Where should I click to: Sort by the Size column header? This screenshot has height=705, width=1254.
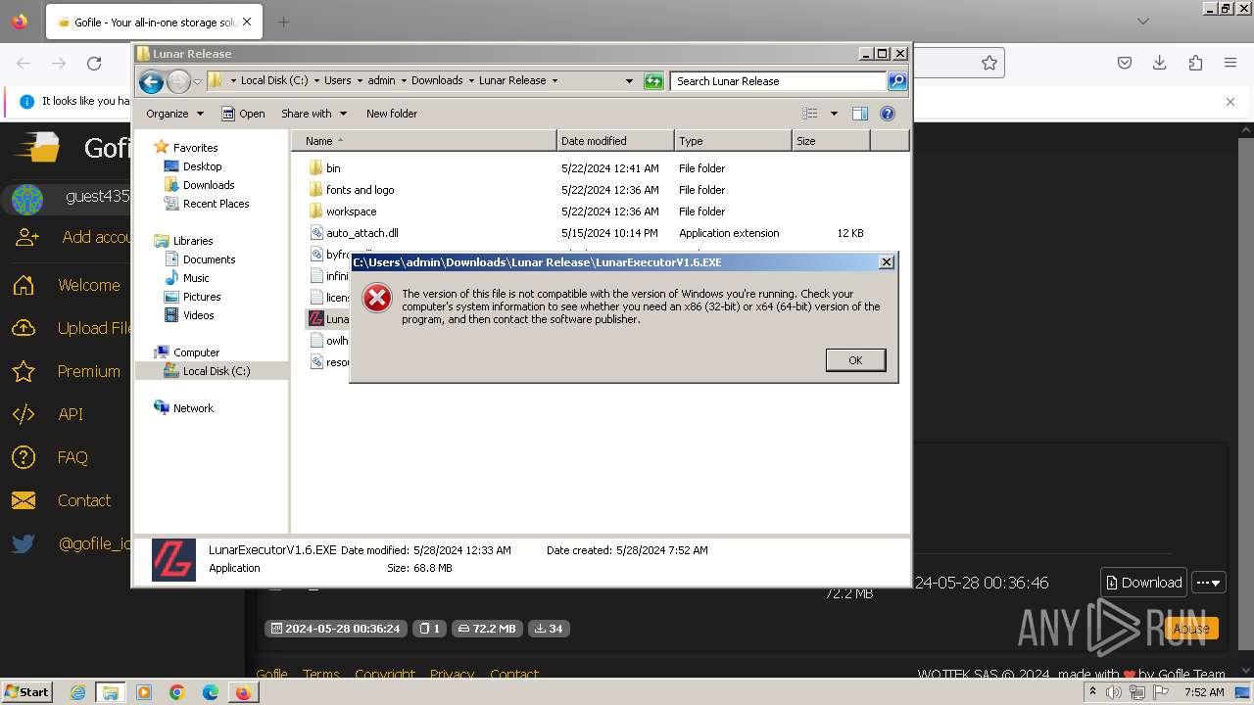pyautogui.click(x=831, y=141)
